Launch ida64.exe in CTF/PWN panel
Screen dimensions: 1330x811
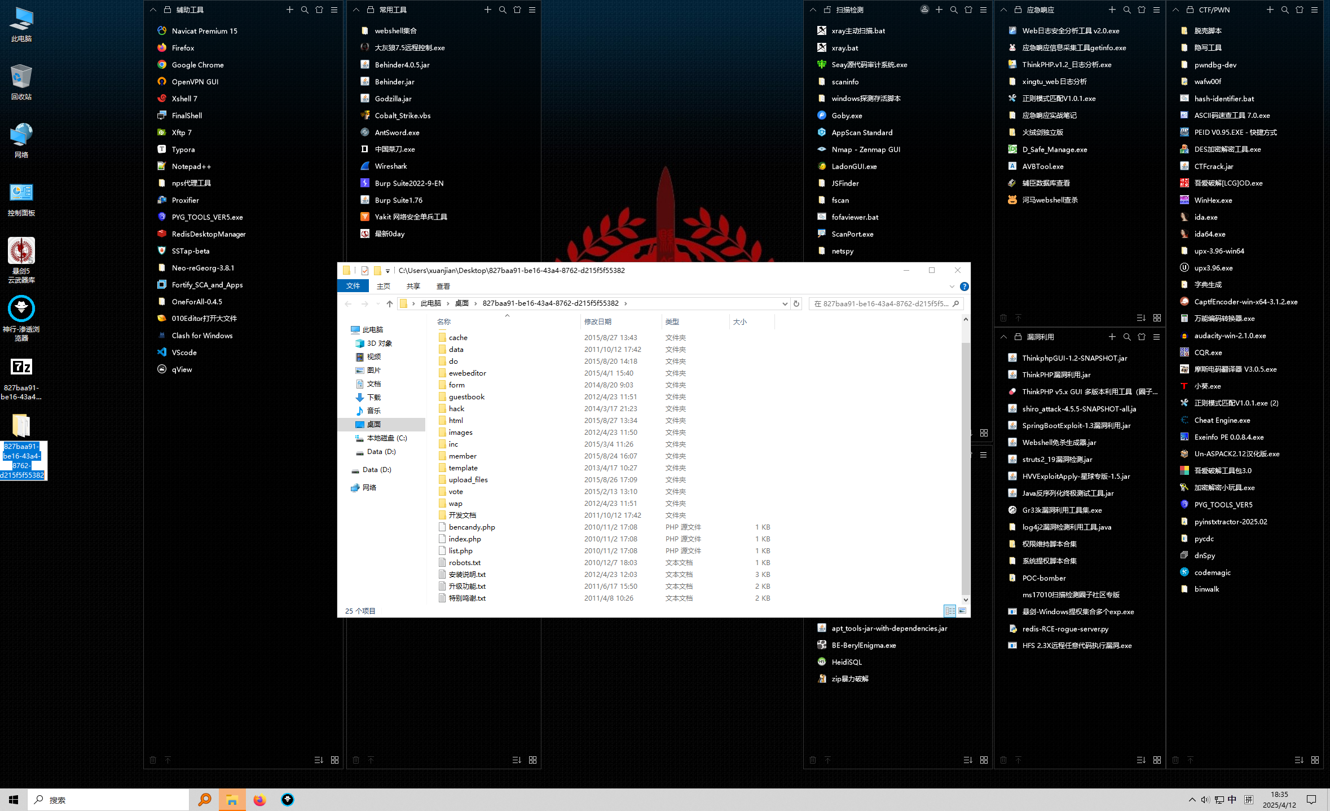pyautogui.click(x=1203, y=234)
